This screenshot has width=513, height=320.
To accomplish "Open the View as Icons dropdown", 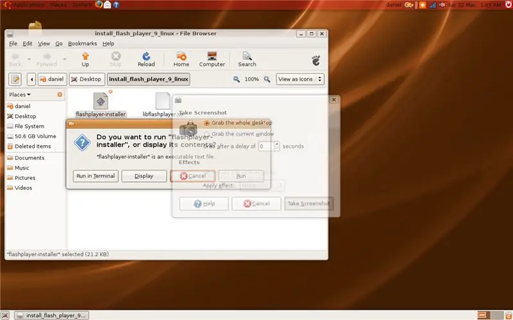I will (300, 79).
